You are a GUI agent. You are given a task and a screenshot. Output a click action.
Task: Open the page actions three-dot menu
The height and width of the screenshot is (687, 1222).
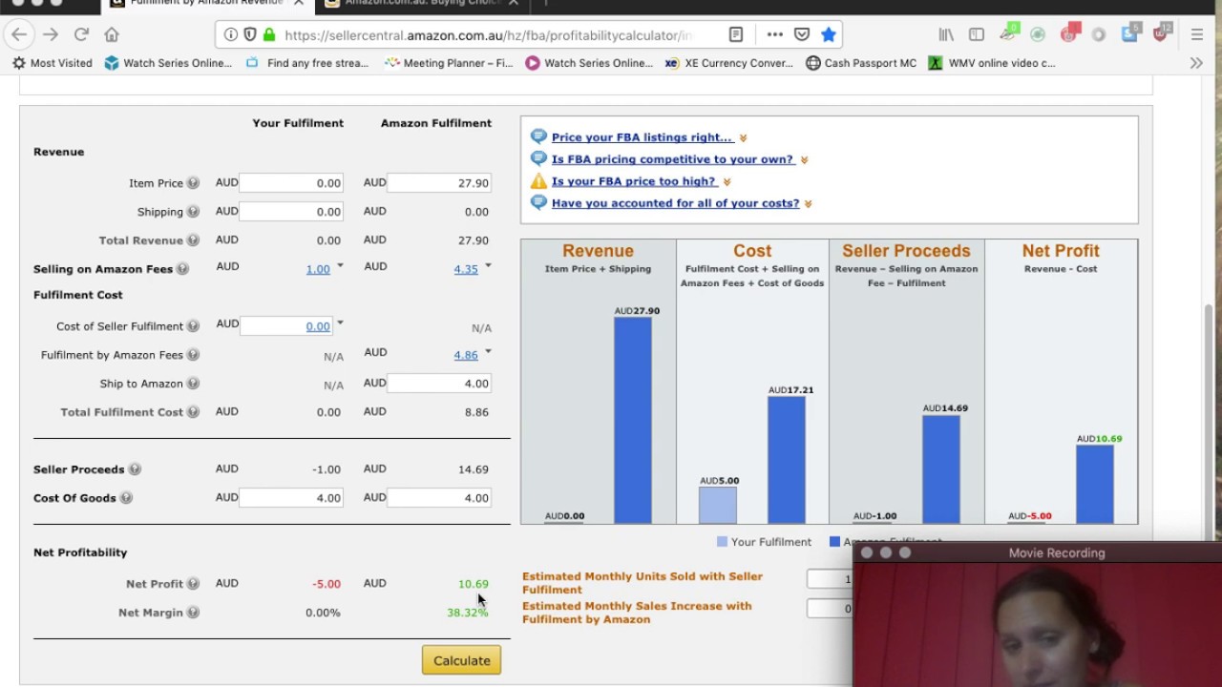point(774,34)
